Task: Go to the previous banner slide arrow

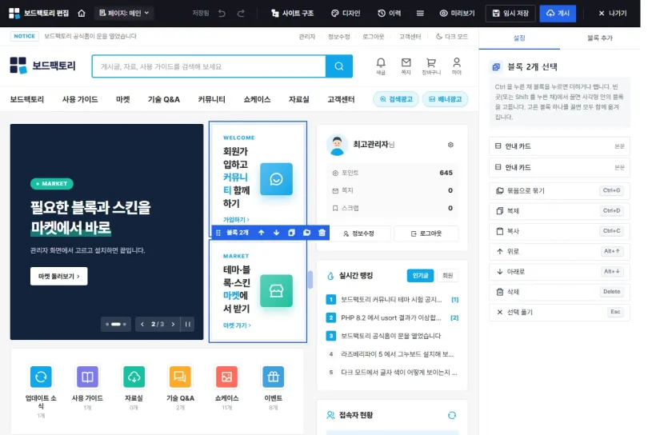Action: [142, 325]
